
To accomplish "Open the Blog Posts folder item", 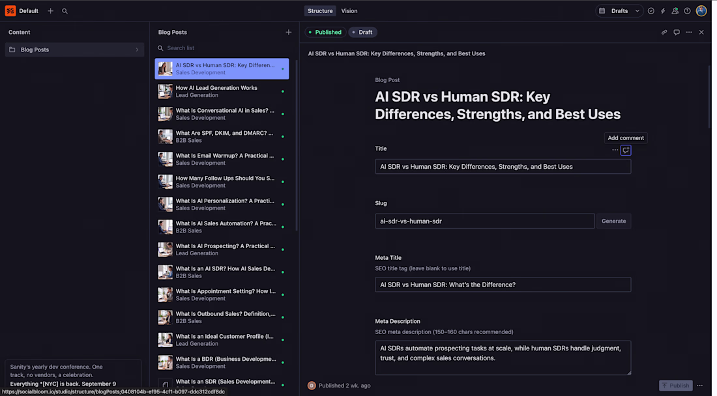I will [74, 49].
